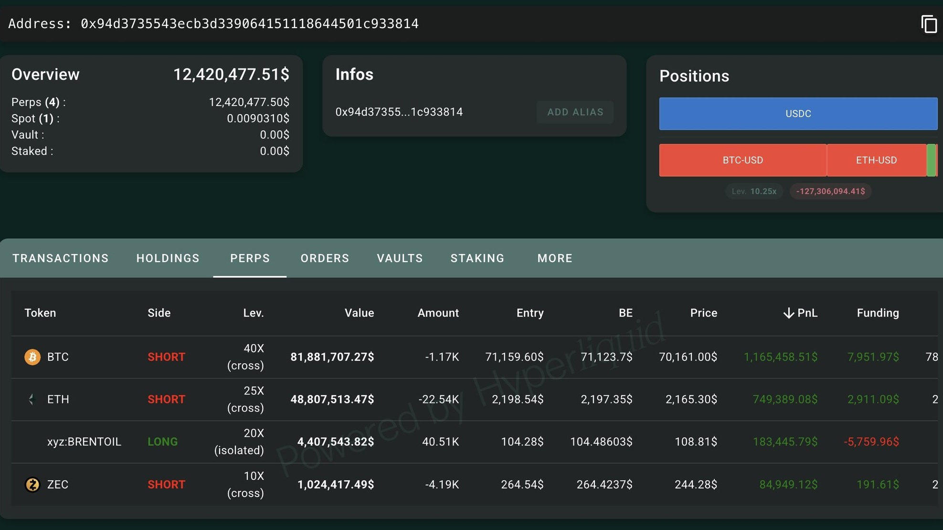Open the Transactions tab
This screenshot has width=943, height=530.
pyautogui.click(x=61, y=258)
